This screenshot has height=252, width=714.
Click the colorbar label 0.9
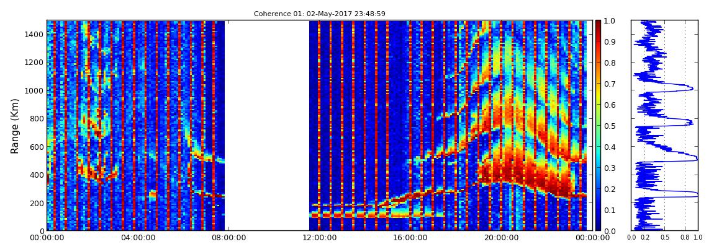click(x=610, y=41)
